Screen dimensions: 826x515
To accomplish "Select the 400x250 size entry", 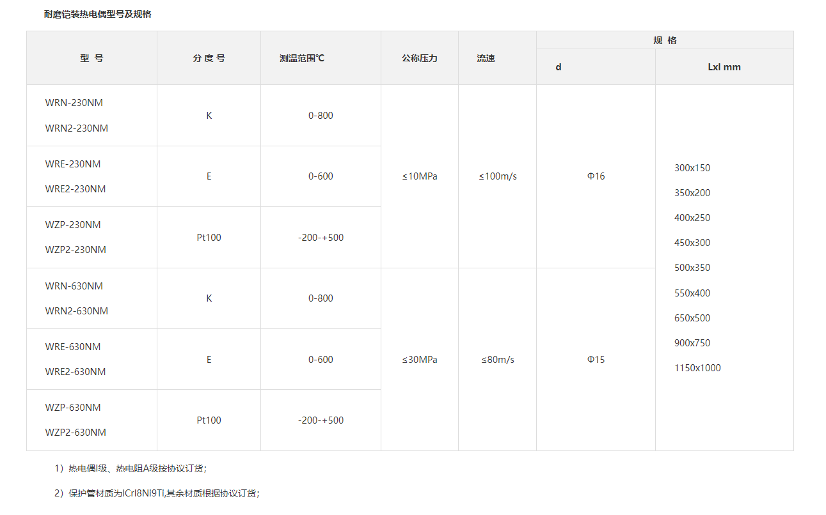I will [x=692, y=218].
